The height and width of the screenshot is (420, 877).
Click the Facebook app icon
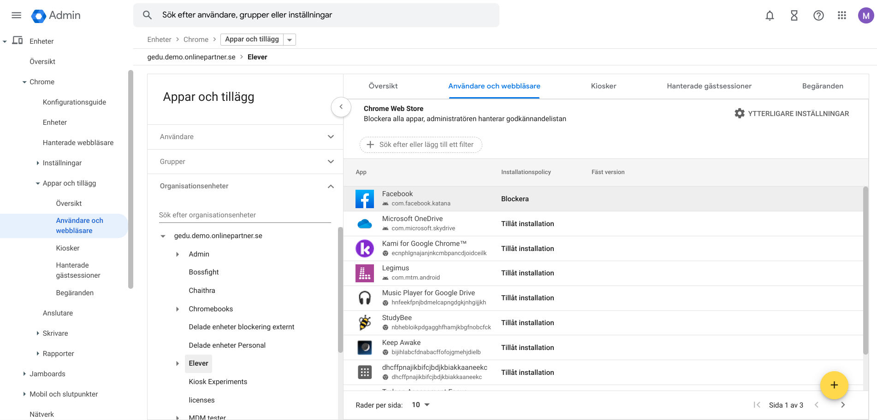click(x=365, y=199)
